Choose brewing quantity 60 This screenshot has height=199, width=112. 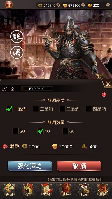tap(65, 131)
